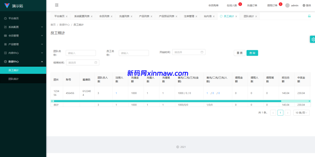Select 团队统计 in sidebar

[23, 79]
